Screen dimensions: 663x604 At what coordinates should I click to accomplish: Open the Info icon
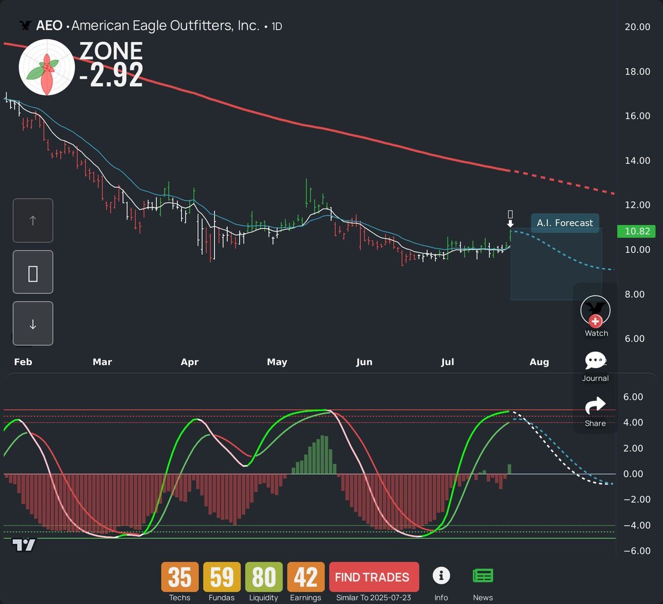coord(441,575)
